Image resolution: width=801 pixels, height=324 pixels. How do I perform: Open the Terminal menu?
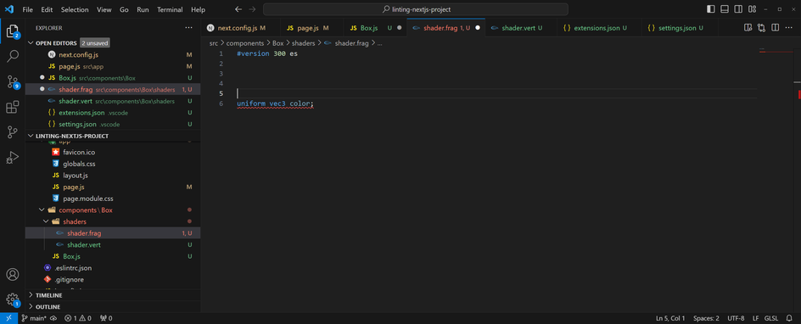tap(170, 9)
